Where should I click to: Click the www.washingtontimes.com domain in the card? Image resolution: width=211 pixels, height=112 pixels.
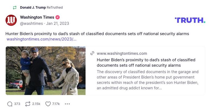coord(122,53)
